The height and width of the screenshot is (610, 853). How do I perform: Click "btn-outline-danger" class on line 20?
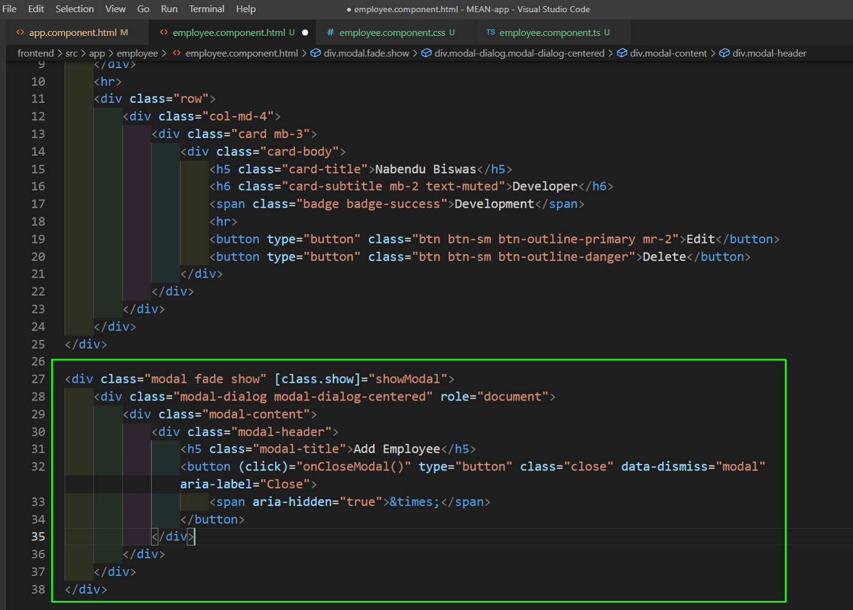[563, 257]
